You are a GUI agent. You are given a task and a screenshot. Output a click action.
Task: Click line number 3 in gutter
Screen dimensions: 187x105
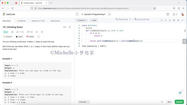(x=79, y=31)
